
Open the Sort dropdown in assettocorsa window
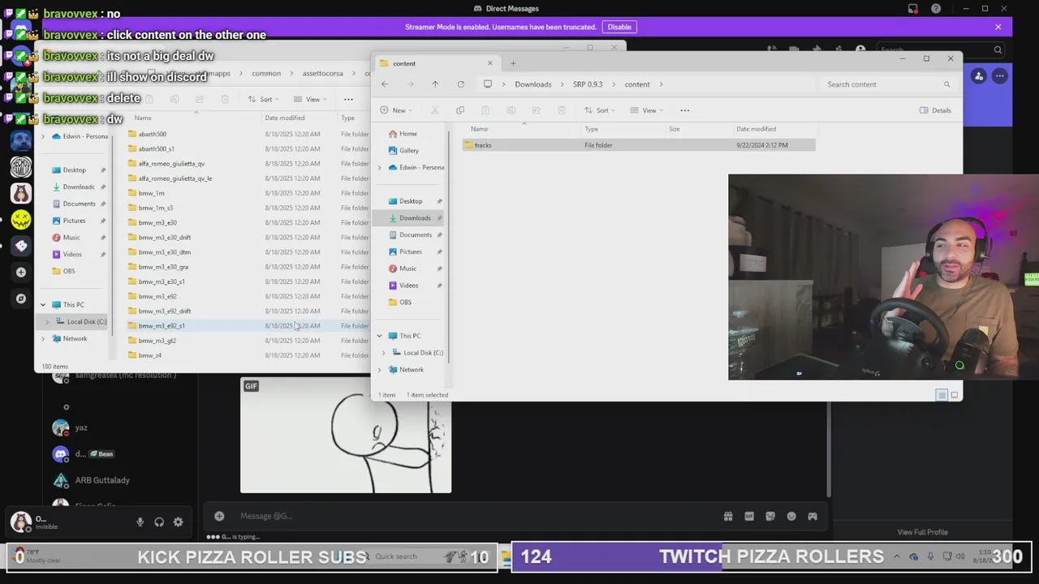pos(265,99)
